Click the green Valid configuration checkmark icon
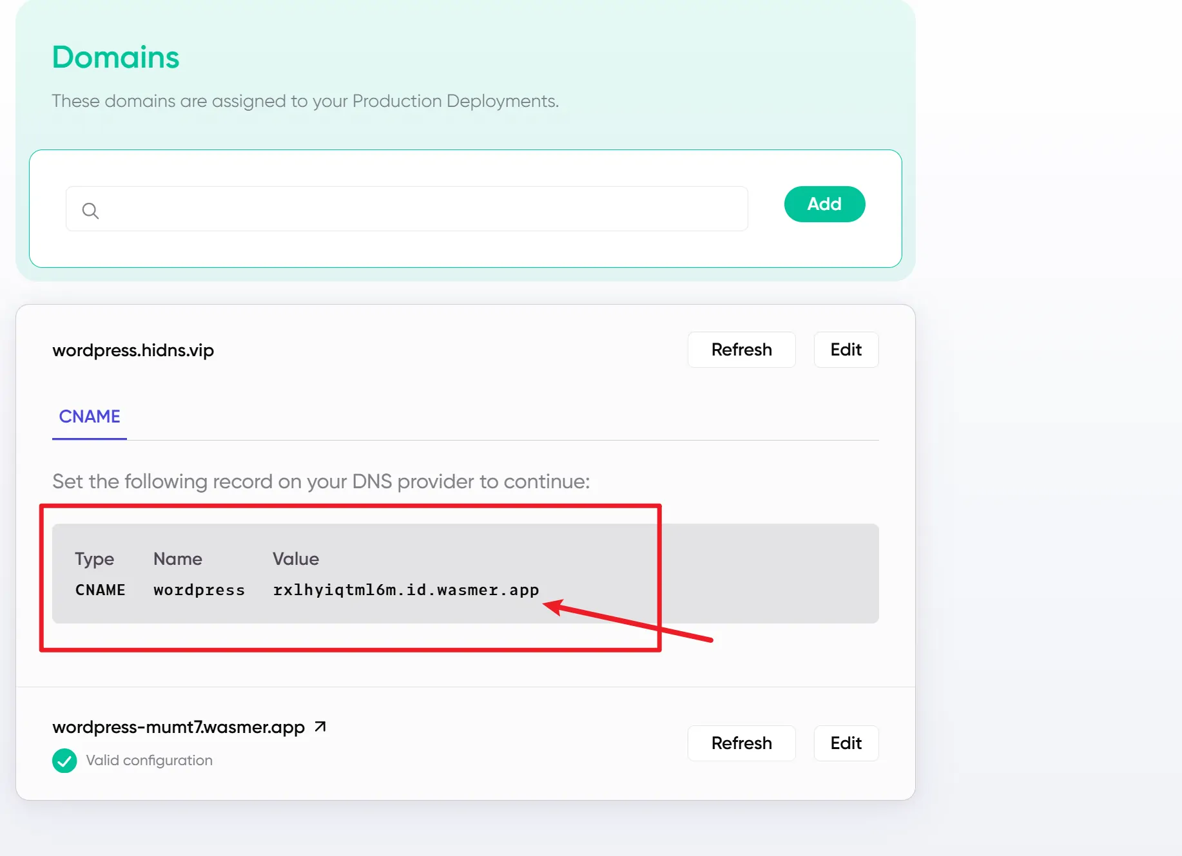 (64, 761)
